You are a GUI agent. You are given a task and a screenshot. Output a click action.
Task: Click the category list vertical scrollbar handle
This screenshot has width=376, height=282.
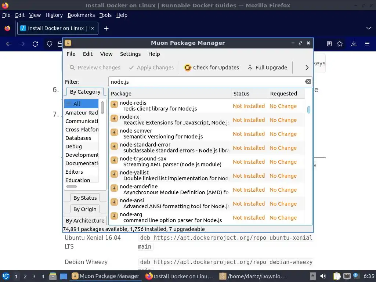pos(102,108)
